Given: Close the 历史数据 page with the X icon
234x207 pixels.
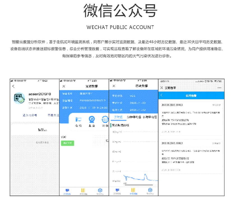Looking at the screenshot, I should 114,86.
